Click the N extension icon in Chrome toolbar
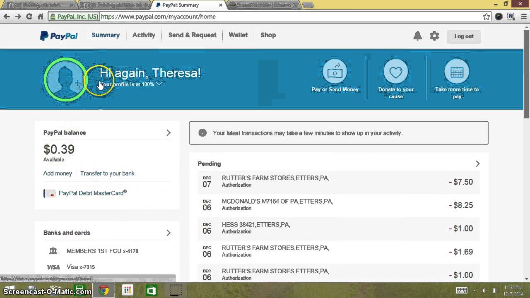This screenshot has width=530, height=298. click(511, 17)
